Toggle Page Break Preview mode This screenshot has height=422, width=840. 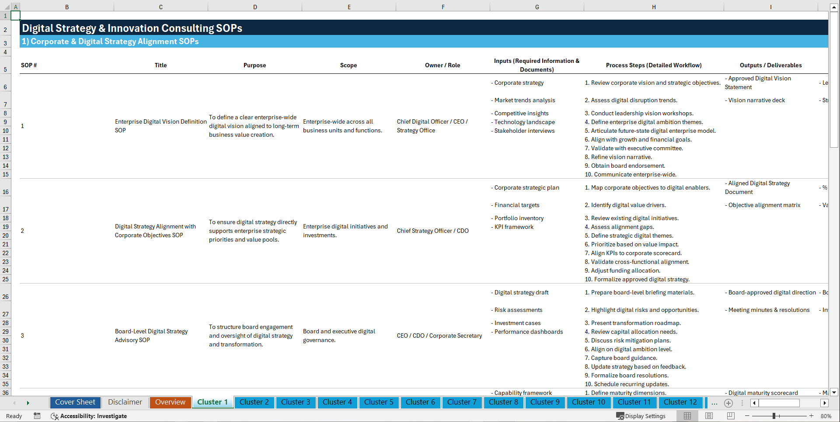730,416
